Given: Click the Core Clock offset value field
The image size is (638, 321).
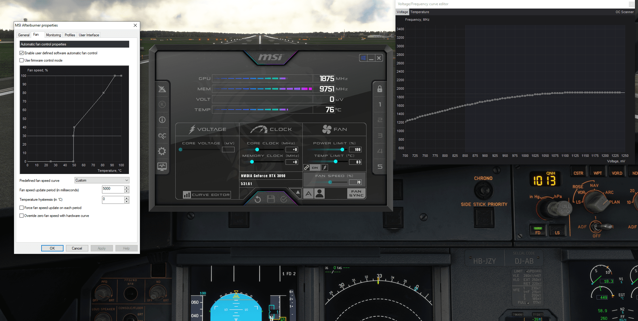Looking at the screenshot, I should [x=292, y=150].
